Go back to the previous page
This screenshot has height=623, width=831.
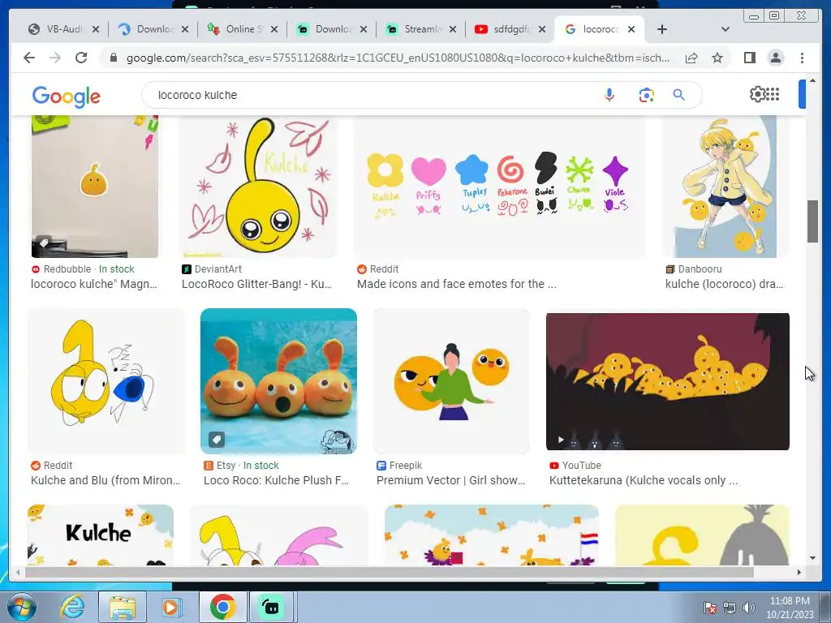[x=29, y=58]
